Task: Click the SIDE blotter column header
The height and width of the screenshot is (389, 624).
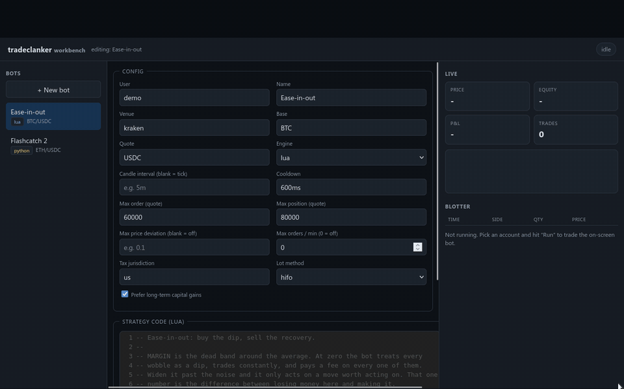Action: 497,219
